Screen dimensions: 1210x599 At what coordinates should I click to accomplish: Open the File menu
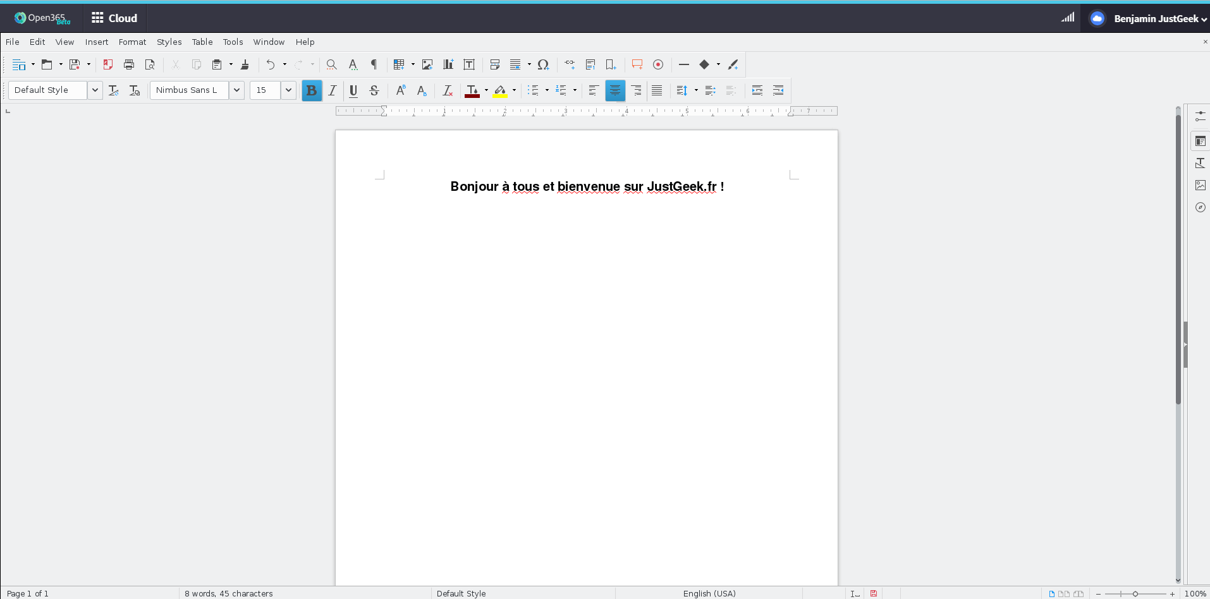(x=13, y=42)
